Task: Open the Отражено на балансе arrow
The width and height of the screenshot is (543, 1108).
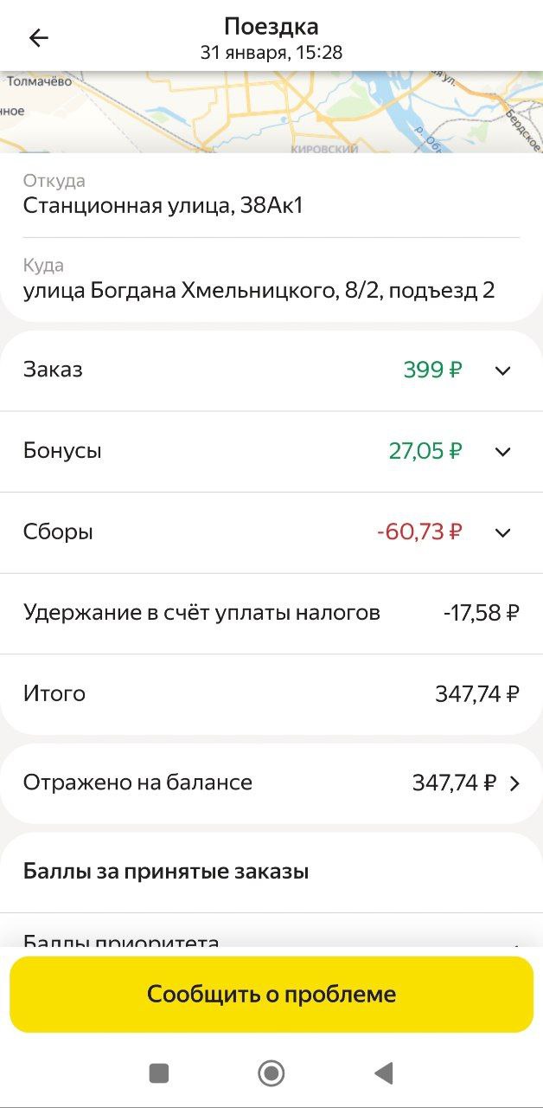Action: 514,783
